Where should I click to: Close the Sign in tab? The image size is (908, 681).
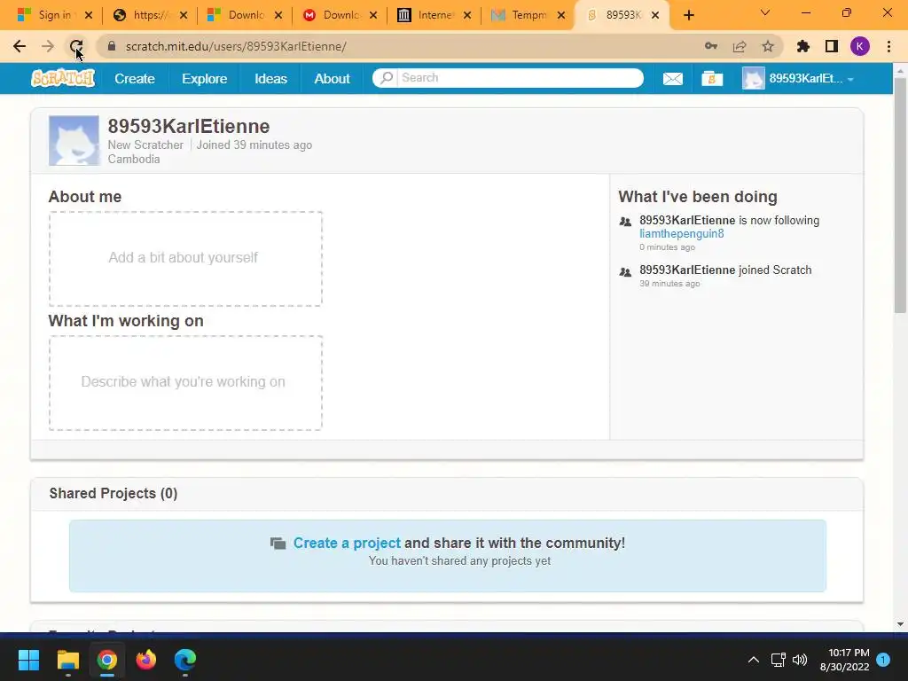click(x=89, y=15)
